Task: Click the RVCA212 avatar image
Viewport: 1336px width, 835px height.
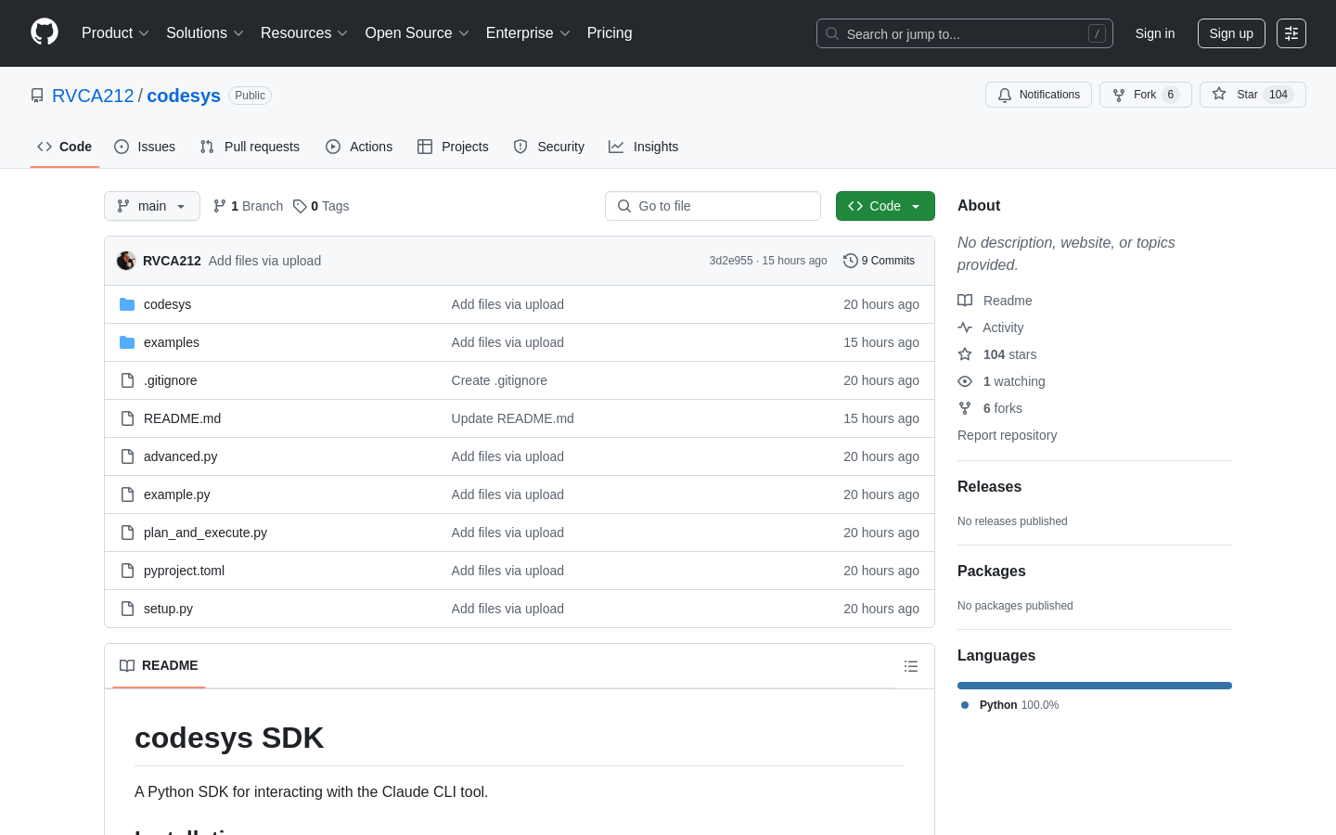Action: click(126, 261)
